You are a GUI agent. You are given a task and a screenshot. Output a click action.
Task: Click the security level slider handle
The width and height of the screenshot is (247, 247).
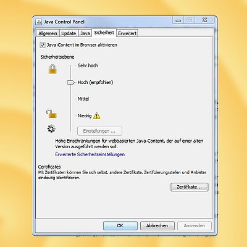point(70,82)
